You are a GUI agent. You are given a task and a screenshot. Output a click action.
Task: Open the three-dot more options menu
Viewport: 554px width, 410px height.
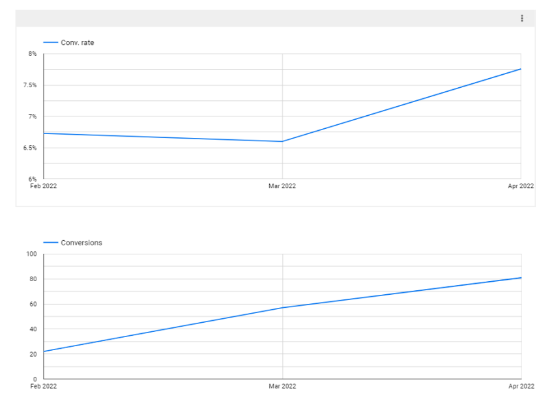[x=522, y=18]
